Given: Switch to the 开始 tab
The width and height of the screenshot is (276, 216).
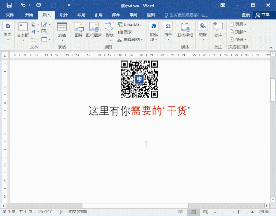Looking at the screenshot, I should click(x=29, y=15).
